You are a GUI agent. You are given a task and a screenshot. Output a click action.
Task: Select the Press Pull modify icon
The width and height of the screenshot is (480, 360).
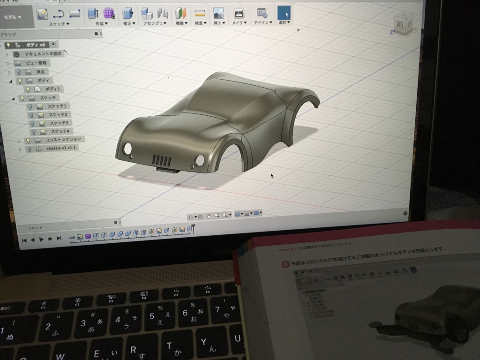click(x=127, y=14)
